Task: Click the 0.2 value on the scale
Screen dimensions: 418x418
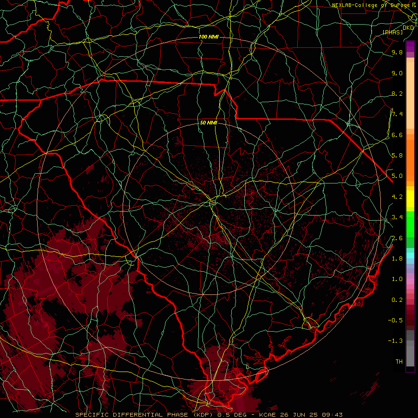Action: coord(397,300)
